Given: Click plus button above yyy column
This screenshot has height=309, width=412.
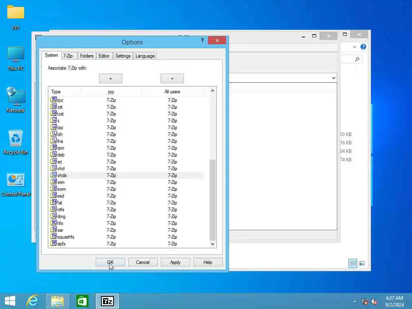Looking at the screenshot, I should point(111,78).
